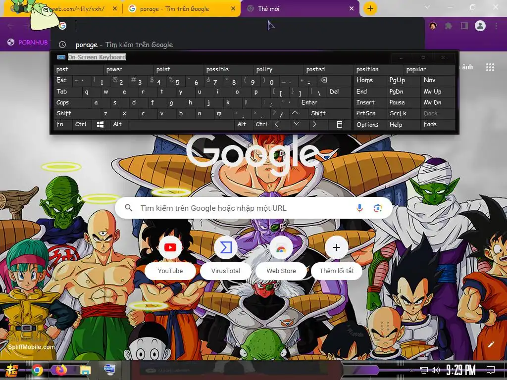Click the context menu key icon
This screenshot has height=380, width=507.
[x=340, y=124]
